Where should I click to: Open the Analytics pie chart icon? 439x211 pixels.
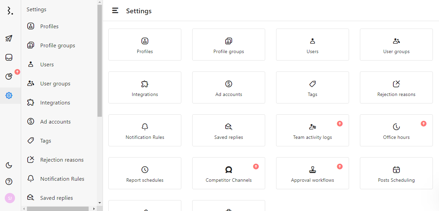[x=9, y=77]
